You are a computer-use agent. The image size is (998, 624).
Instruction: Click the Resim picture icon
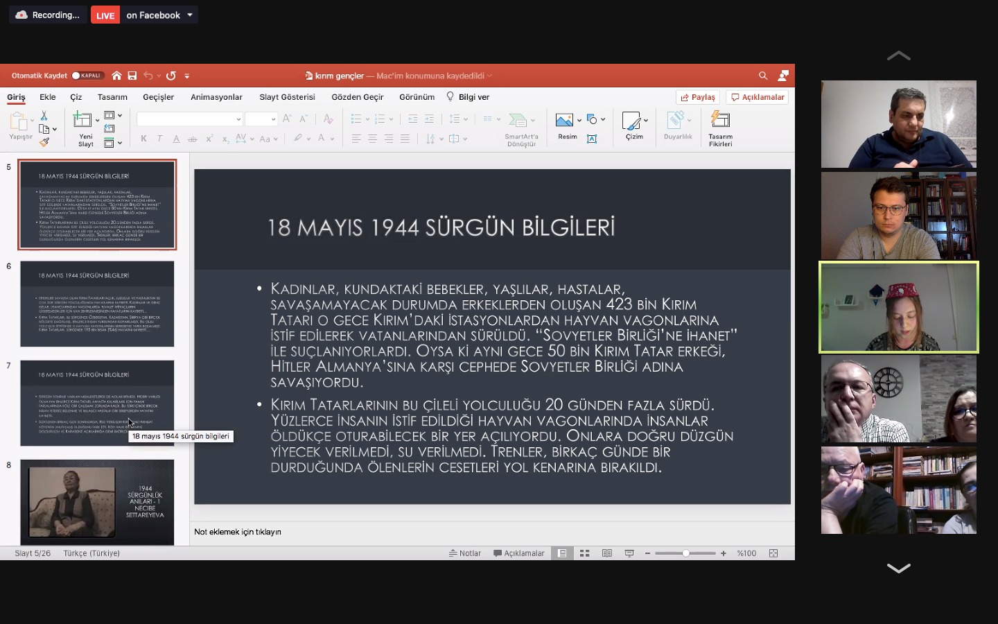564,120
